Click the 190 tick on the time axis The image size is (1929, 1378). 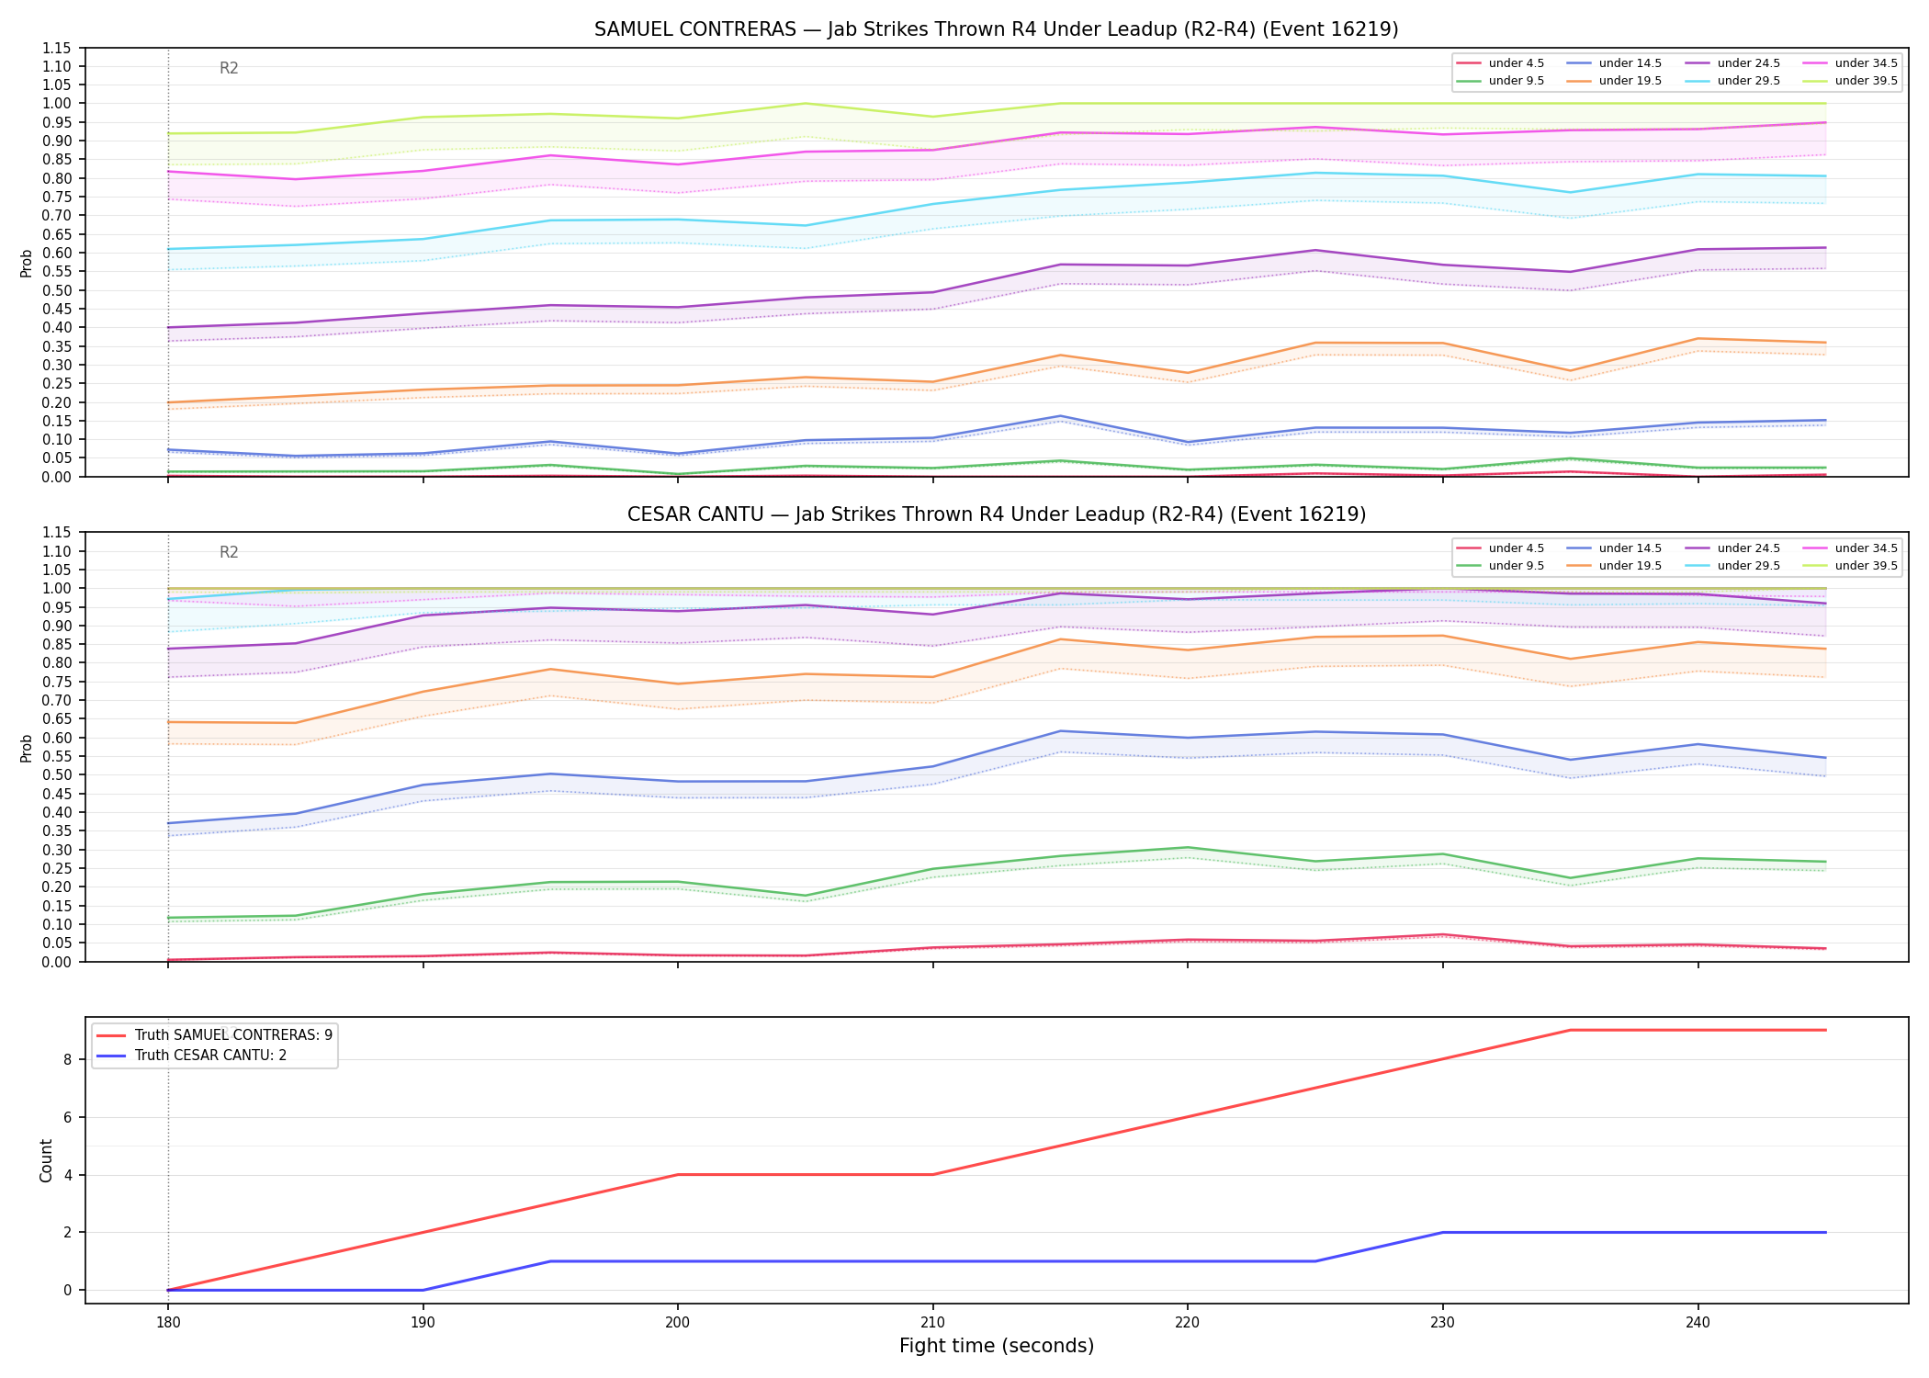coord(423,1323)
